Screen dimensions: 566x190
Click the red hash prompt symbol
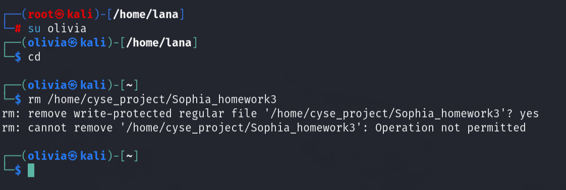click(18, 29)
